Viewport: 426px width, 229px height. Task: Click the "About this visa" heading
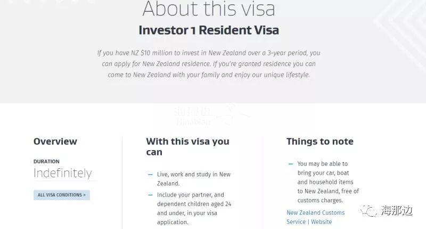208,9
